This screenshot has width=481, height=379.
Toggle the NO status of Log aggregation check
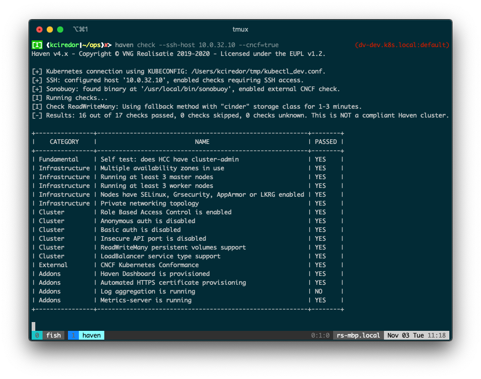[318, 291]
